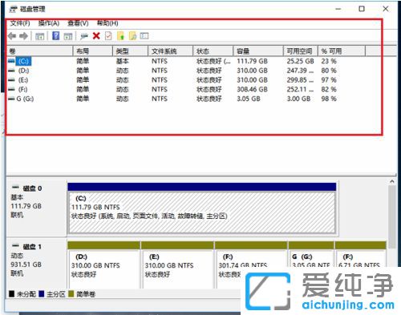Click the 磁盘 1 disk label panel
Viewport: 401px width, 315px height.
pos(36,263)
